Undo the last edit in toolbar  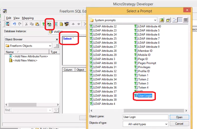(15, 24)
